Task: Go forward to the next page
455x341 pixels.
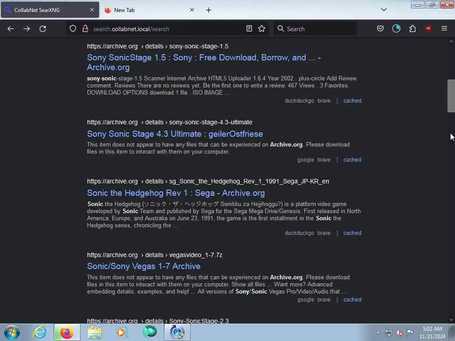Action: 26,29
